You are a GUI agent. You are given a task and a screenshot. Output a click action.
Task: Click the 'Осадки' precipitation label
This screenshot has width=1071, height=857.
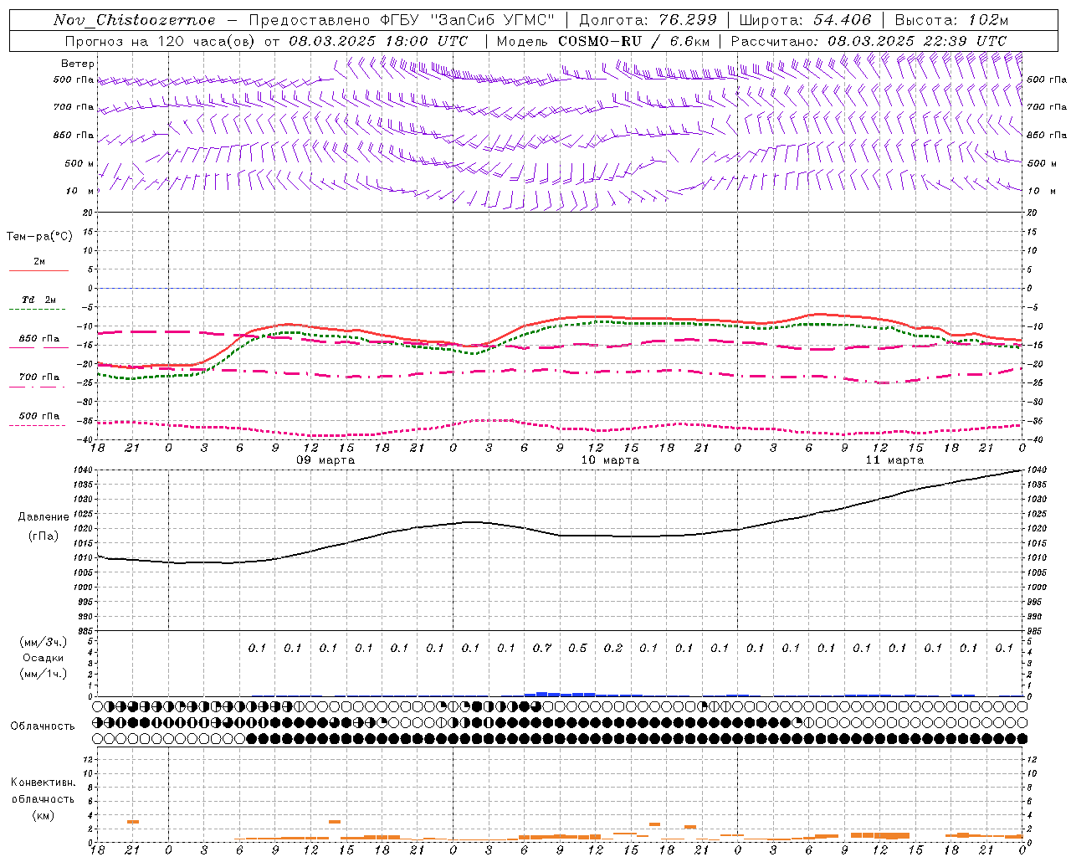44,658
